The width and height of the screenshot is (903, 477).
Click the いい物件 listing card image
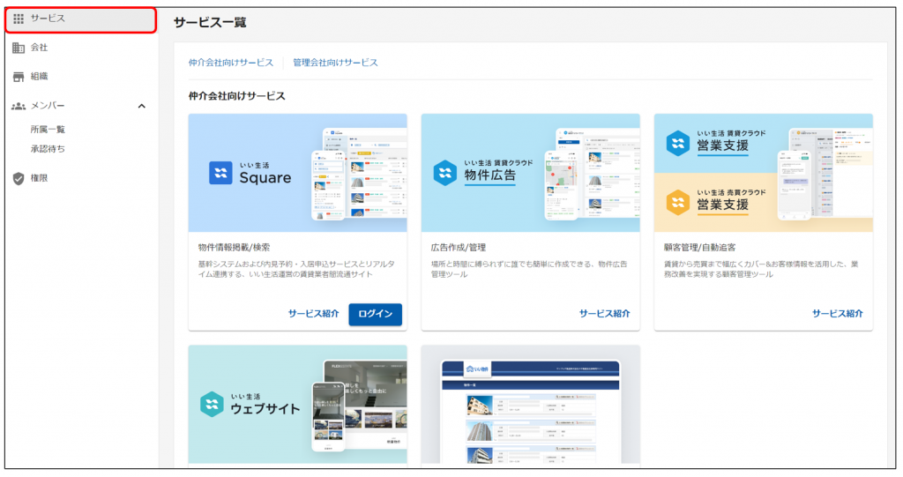pos(530,405)
